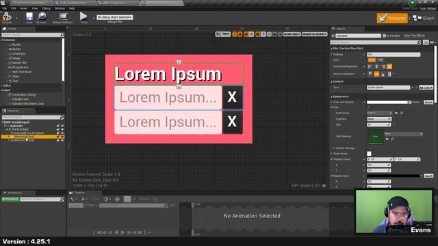Save the widget with Save icon
Screen dimensions: 438x246
pyautogui.click(x=29, y=18)
